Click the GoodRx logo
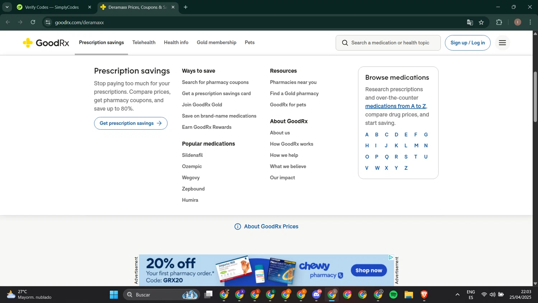The height and width of the screenshot is (303, 538). (46, 43)
